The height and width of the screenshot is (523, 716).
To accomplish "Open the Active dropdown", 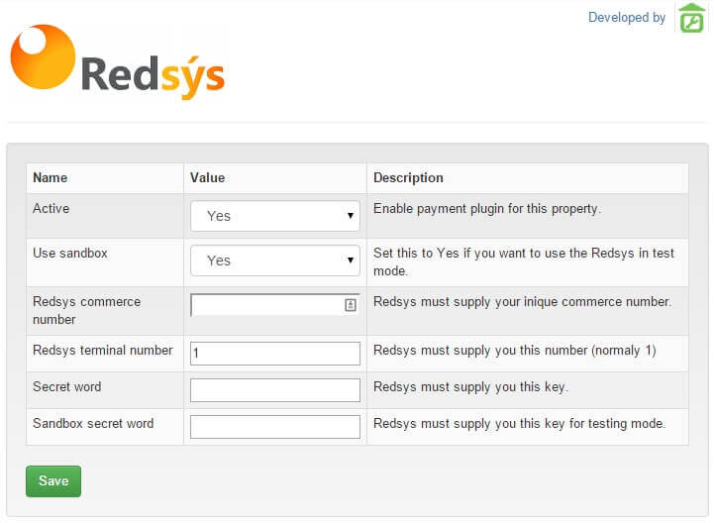I will 274,215.
